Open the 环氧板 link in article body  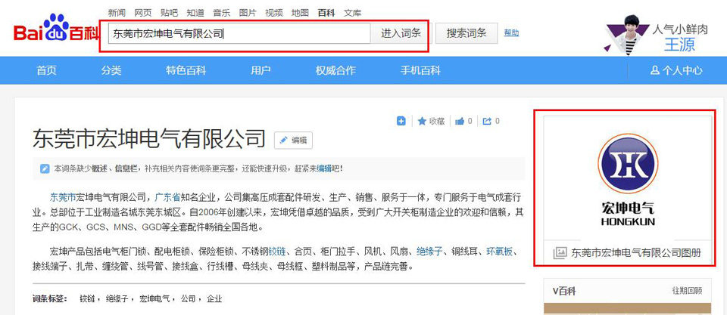[499, 252]
